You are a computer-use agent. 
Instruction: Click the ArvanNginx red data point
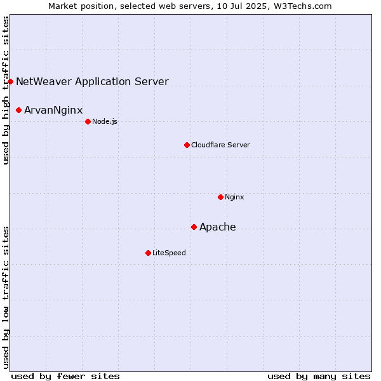[18, 110]
